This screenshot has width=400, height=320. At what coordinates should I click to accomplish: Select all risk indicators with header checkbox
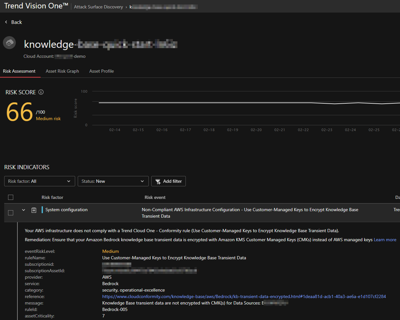point(11,197)
